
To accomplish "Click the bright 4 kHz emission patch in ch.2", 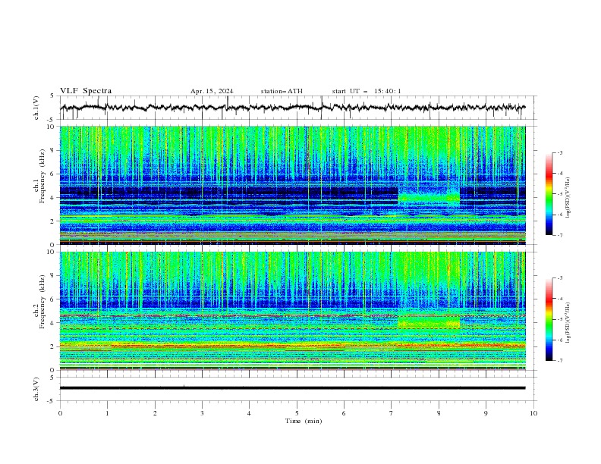I will [x=429, y=323].
